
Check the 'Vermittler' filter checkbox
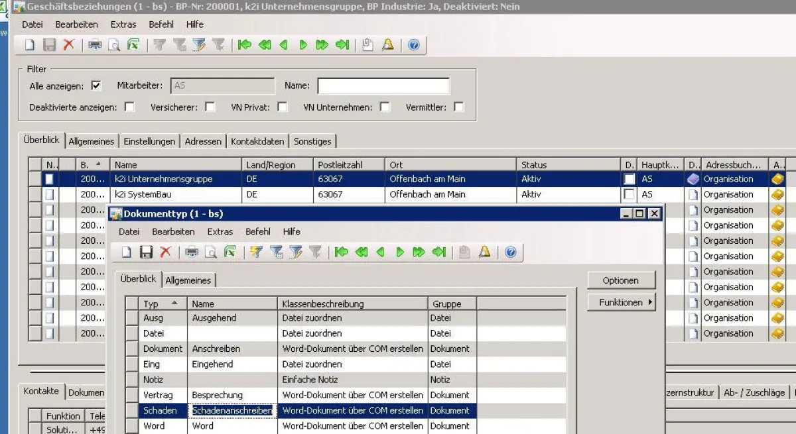point(458,107)
